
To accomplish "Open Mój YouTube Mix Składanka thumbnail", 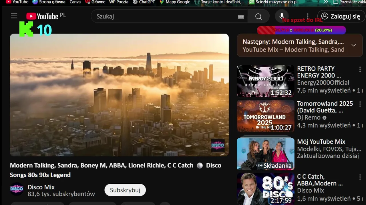I will point(266,154).
